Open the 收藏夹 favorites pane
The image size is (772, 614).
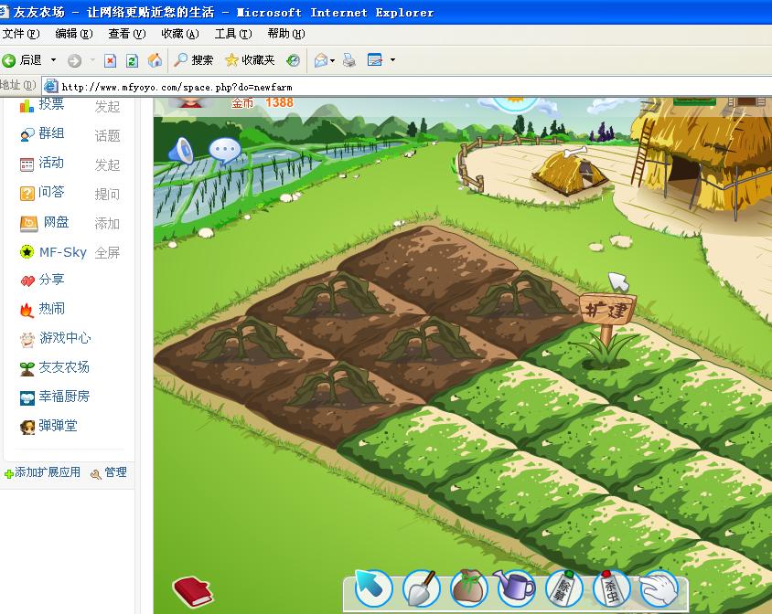[250, 60]
